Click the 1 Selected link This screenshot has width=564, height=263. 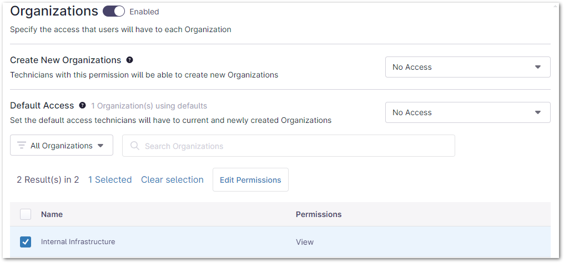pyautogui.click(x=110, y=179)
